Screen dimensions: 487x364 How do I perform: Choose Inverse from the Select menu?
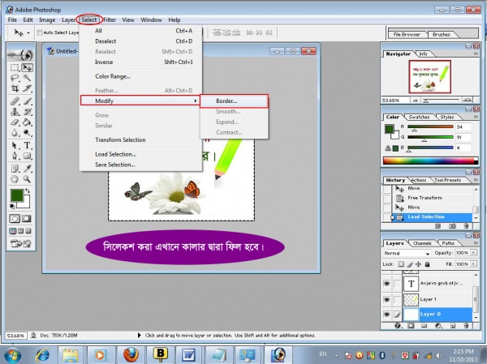140,62
